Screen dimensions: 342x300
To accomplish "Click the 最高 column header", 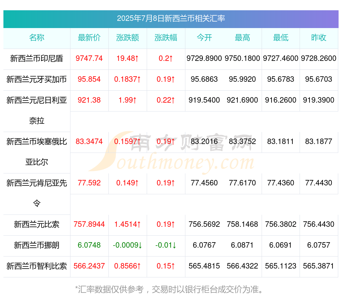I will [x=242, y=38].
